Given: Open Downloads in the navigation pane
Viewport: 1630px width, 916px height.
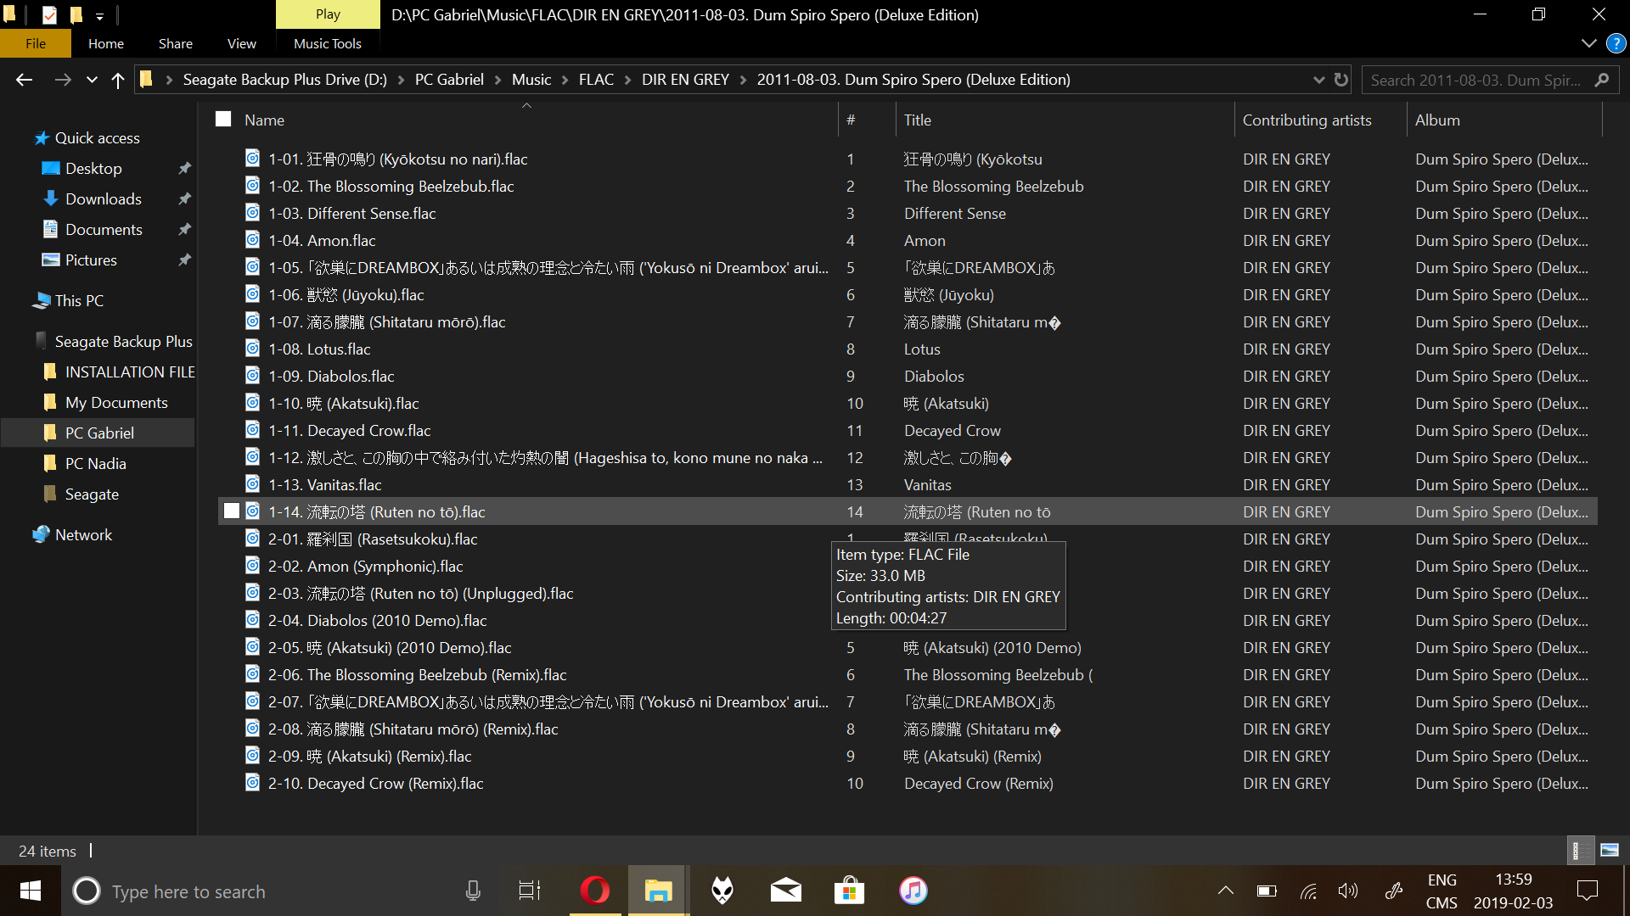Looking at the screenshot, I should tap(103, 198).
